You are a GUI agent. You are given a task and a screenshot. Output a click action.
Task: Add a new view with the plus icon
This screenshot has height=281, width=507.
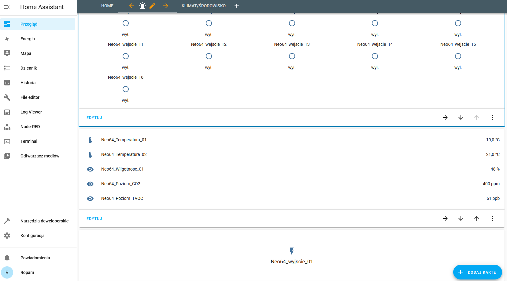click(x=236, y=6)
